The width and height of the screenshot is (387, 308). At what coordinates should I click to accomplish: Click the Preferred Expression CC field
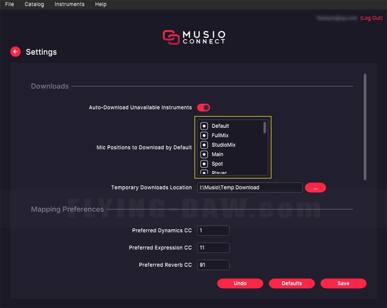(x=213, y=248)
